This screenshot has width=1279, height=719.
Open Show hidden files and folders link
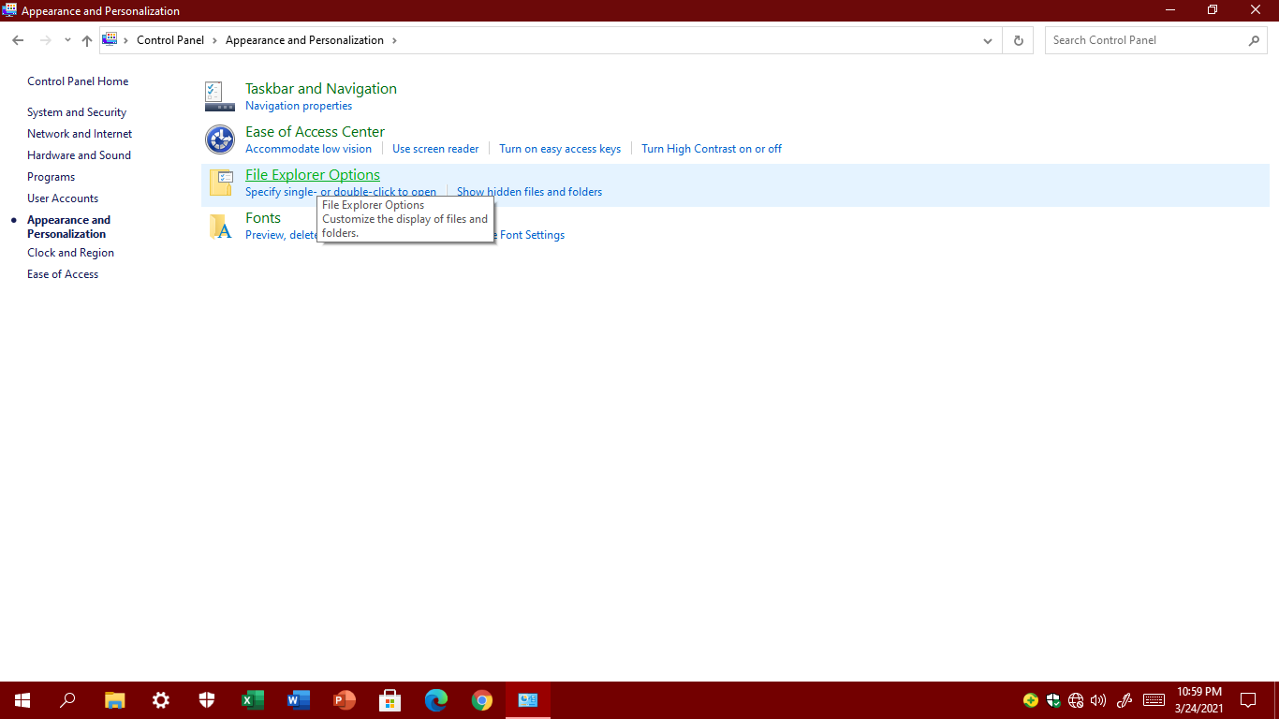point(529,192)
